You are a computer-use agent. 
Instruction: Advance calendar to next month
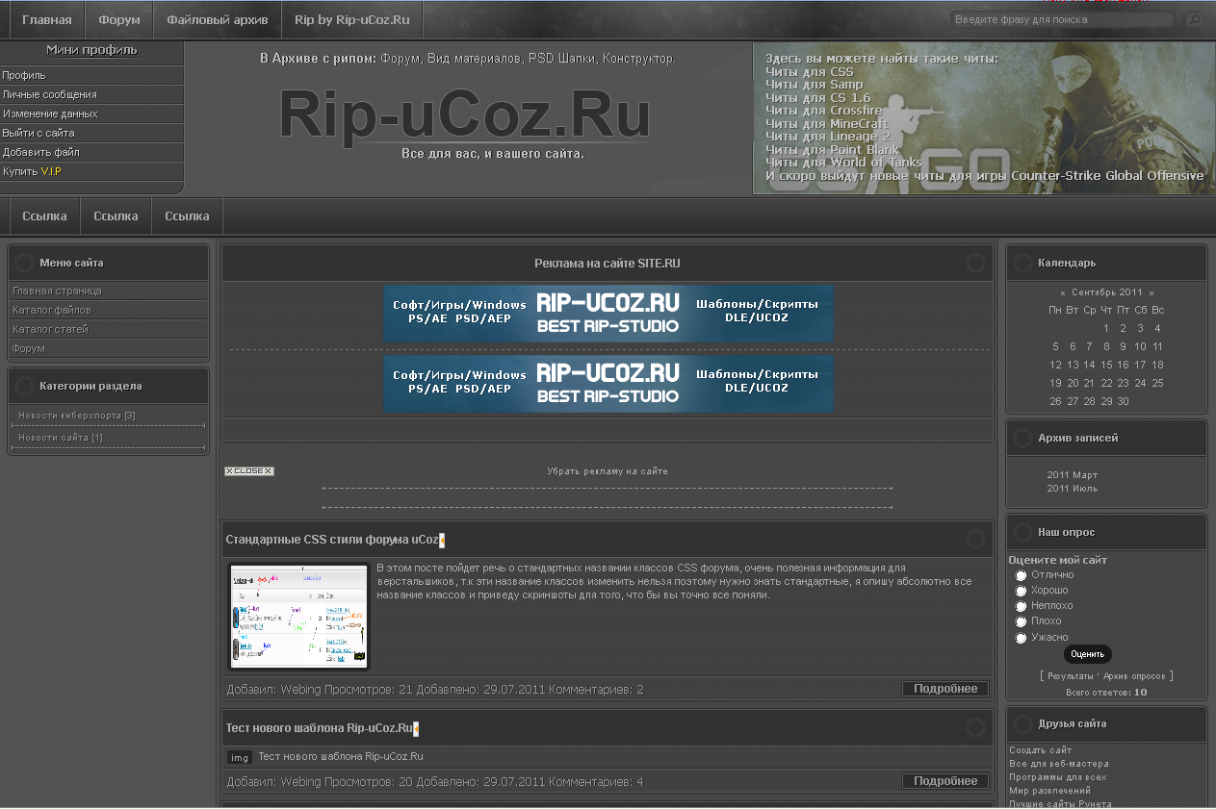pos(1151,292)
